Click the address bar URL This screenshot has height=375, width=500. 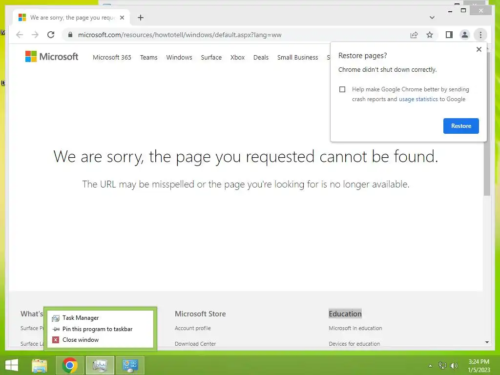(180, 35)
